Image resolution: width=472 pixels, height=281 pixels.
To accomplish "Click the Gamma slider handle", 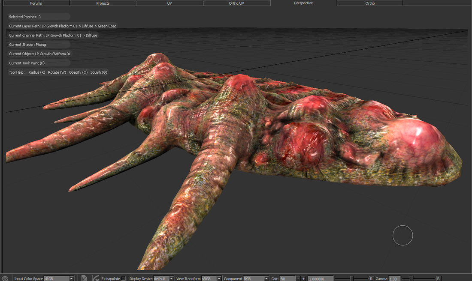I will [411, 279].
